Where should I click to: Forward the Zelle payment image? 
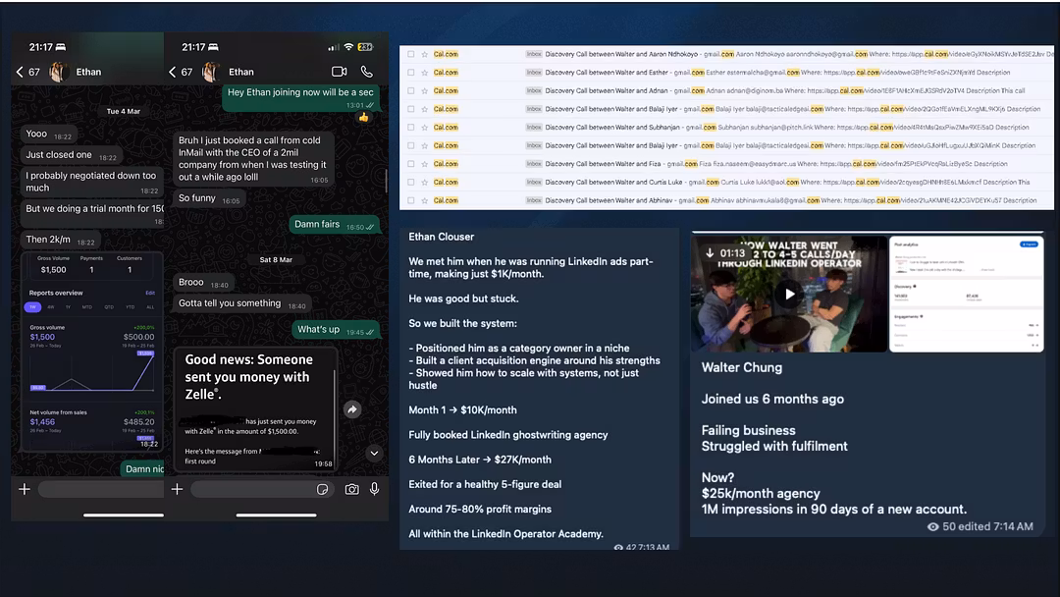pyautogui.click(x=352, y=409)
